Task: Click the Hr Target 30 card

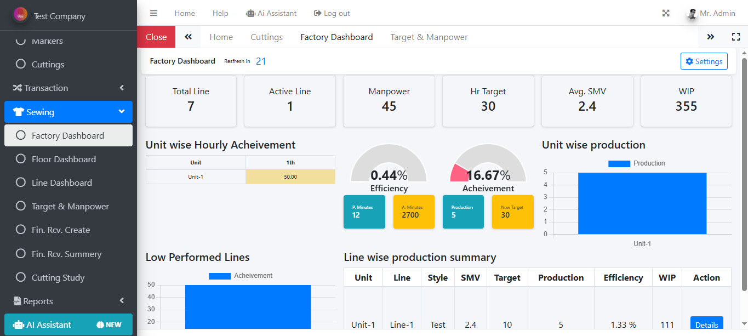Action: (488, 101)
